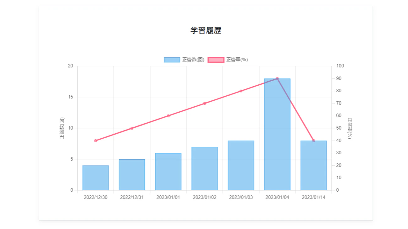The width and height of the screenshot is (408, 229).
Task: Click the 正答率(%) legend label
Action: pyautogui.click(x=237, y=60)
